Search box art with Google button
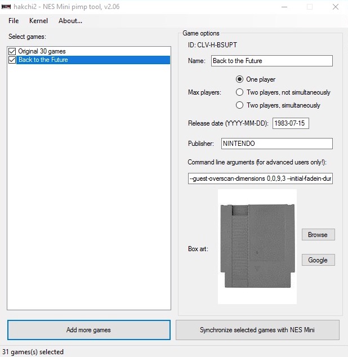The image size is (348, 357). pyautogui.click(x=318, y=260)
